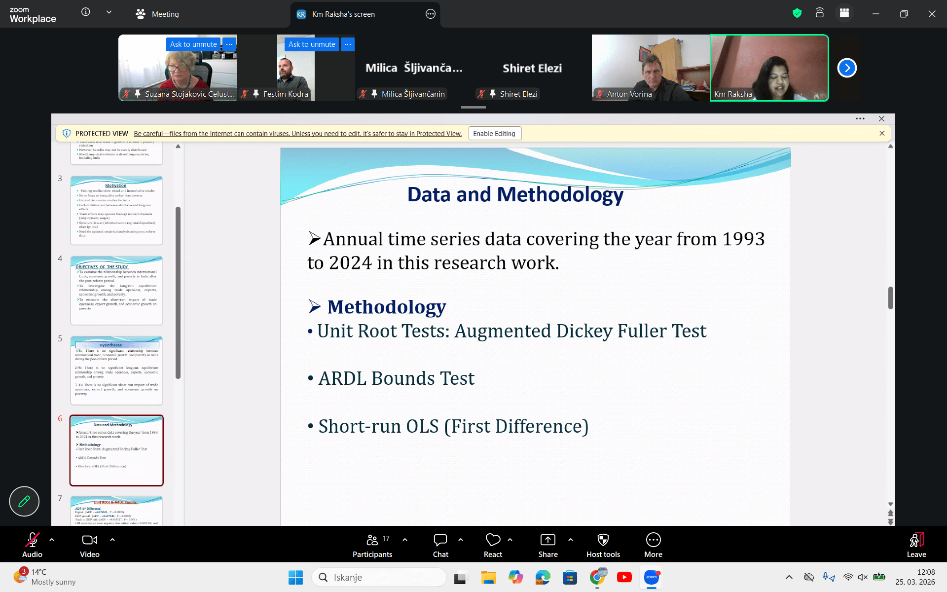947x592 pixels.
Task: Click the React heart icon
Action: pyautogui.click(x=493, y=540)
